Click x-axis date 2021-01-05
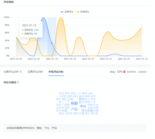 tap(16, 59)
